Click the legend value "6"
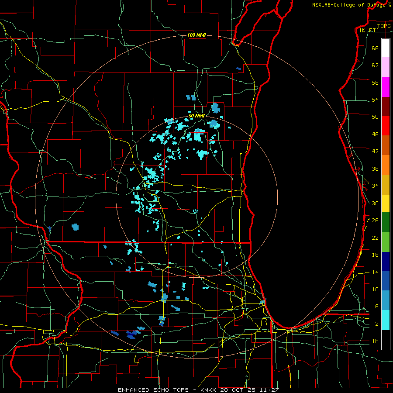The image size is (393, 393). (x=377, y=307)
